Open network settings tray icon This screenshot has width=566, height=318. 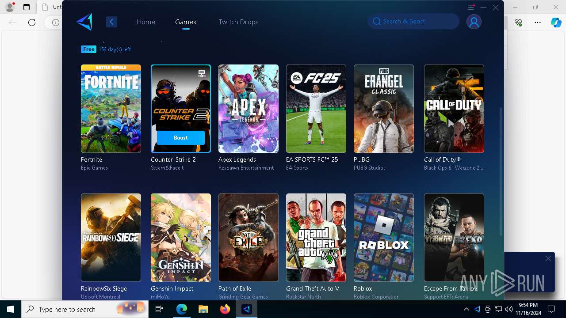(498, 309)
